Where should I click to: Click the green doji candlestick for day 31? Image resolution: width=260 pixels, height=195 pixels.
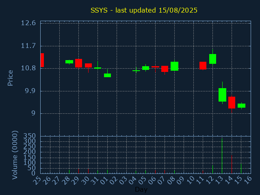[97, 68]
